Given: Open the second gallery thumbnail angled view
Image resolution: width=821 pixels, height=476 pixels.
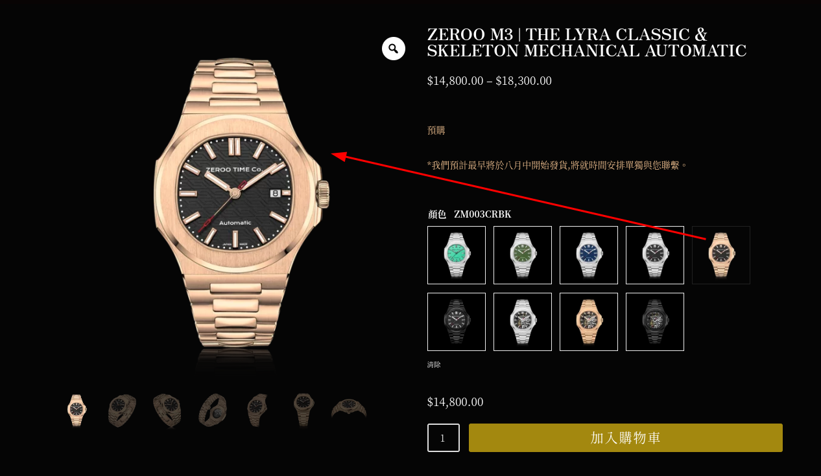Looking at the screenshot, I should [x=122, y=411].
